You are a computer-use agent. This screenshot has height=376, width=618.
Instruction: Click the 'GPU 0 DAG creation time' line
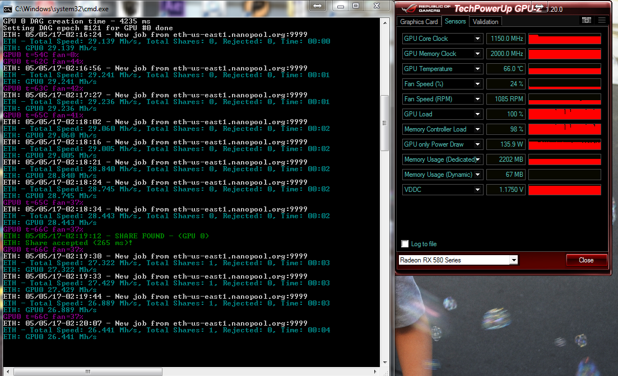point(77,21)
